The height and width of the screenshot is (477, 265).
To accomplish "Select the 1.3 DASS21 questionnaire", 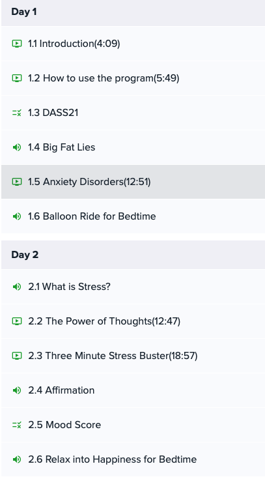I will click(x=133, y=113).
